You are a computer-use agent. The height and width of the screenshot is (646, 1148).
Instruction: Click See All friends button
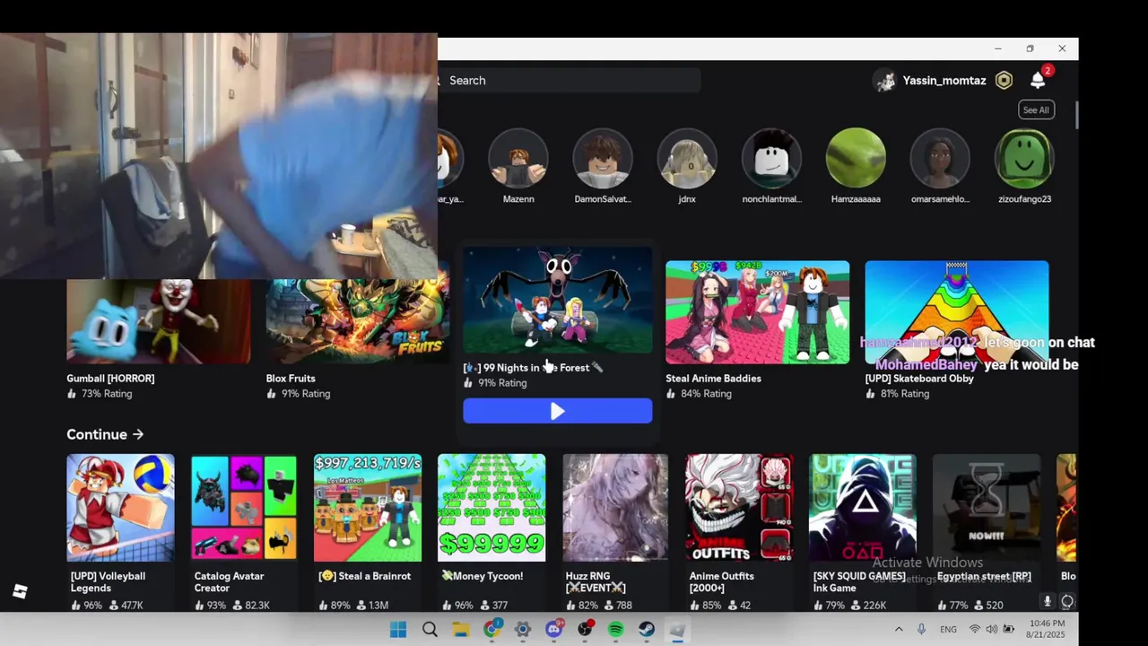(x=1036, y=110)
